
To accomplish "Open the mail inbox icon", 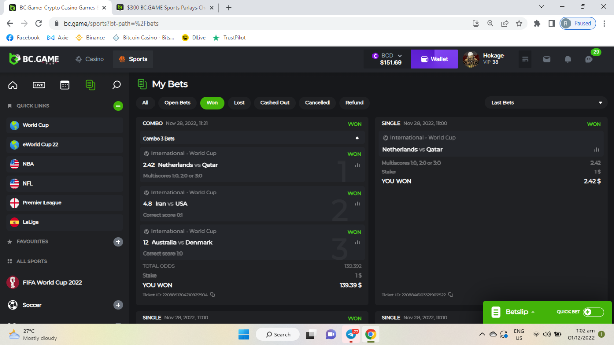I will pyautogui.click(x=546, y=59).
